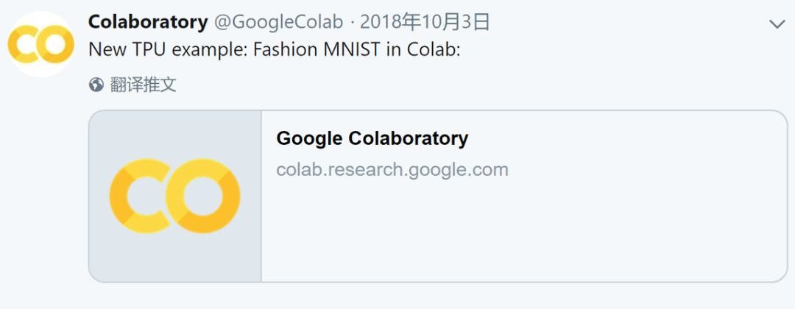Open the Colaboratory profile avatar
Screen dimensions: 795x309
(x=40, y=44)
